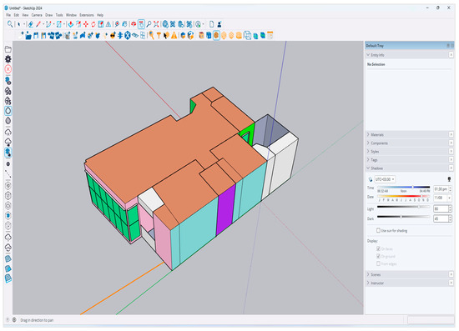459x331 pixels.
Task: Click the notepad icon ending second toolbar
Action: point(270,36)
